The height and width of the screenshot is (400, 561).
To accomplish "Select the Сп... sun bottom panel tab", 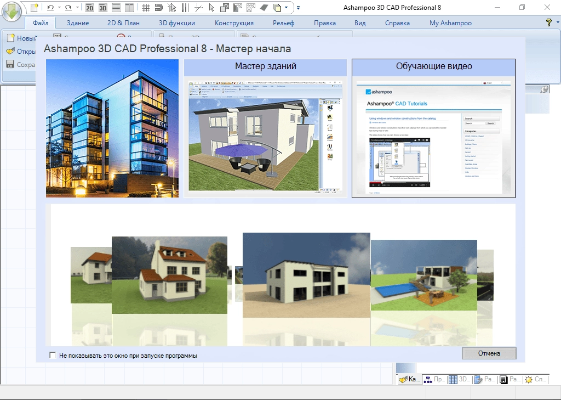I will point(535,379).
